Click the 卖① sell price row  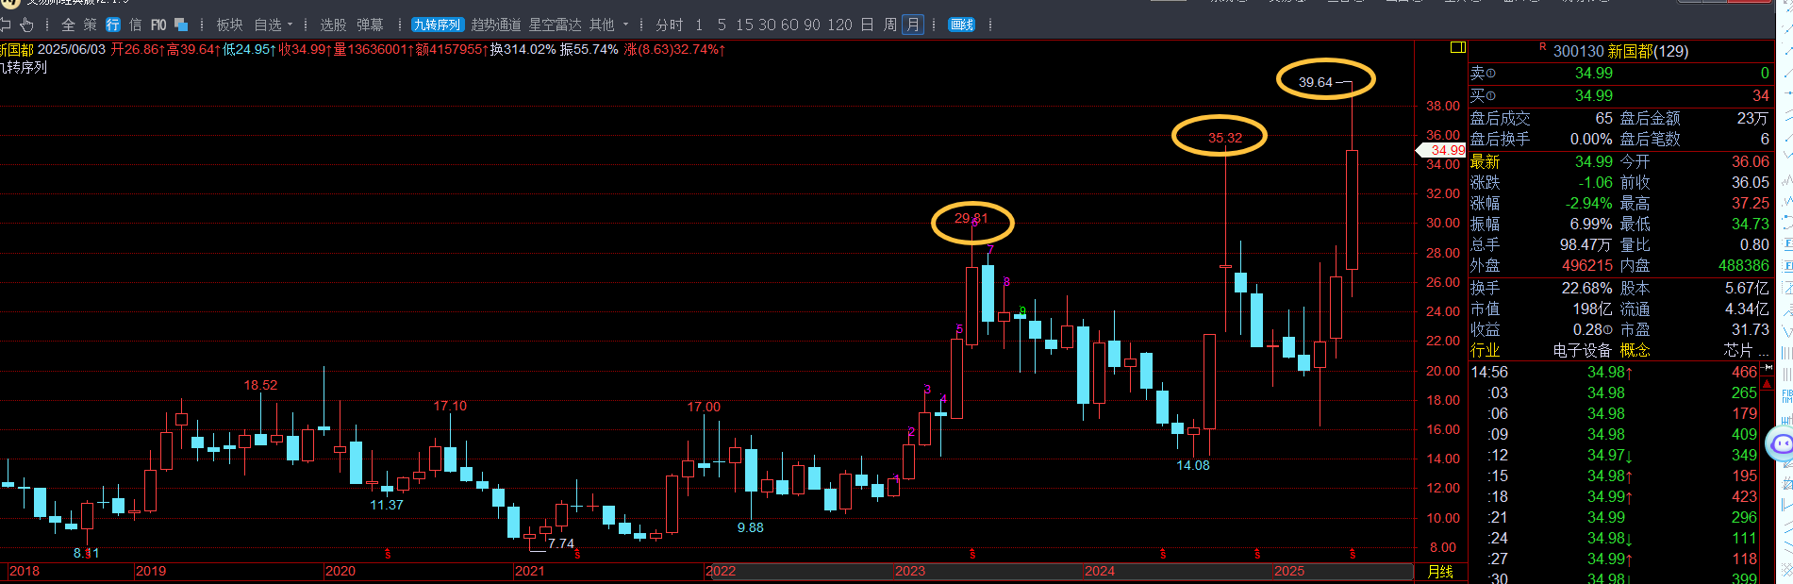[1619, 74]
